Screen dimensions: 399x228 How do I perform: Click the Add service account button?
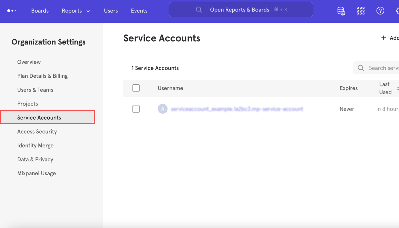coord(390,38)
